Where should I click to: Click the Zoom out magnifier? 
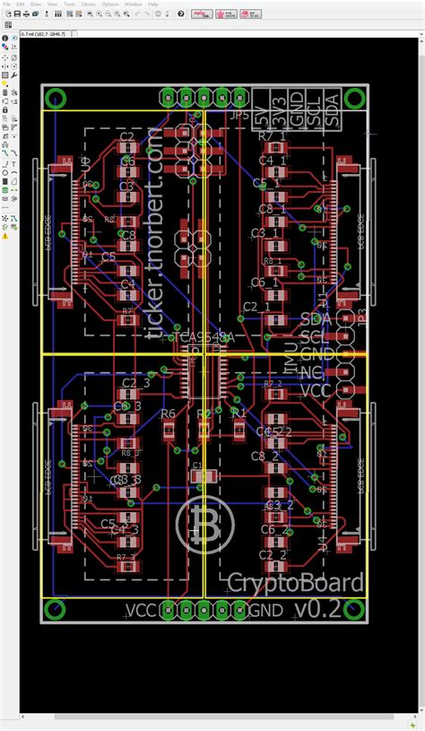tap(108, 13)
